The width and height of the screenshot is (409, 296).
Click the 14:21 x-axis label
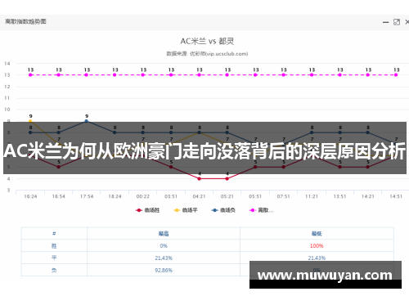click(368, 196)
